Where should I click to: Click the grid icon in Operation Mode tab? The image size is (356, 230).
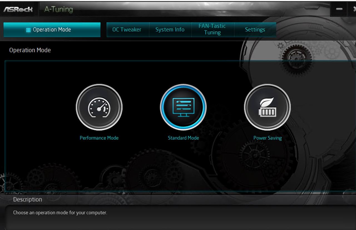[x=28, y=30]
